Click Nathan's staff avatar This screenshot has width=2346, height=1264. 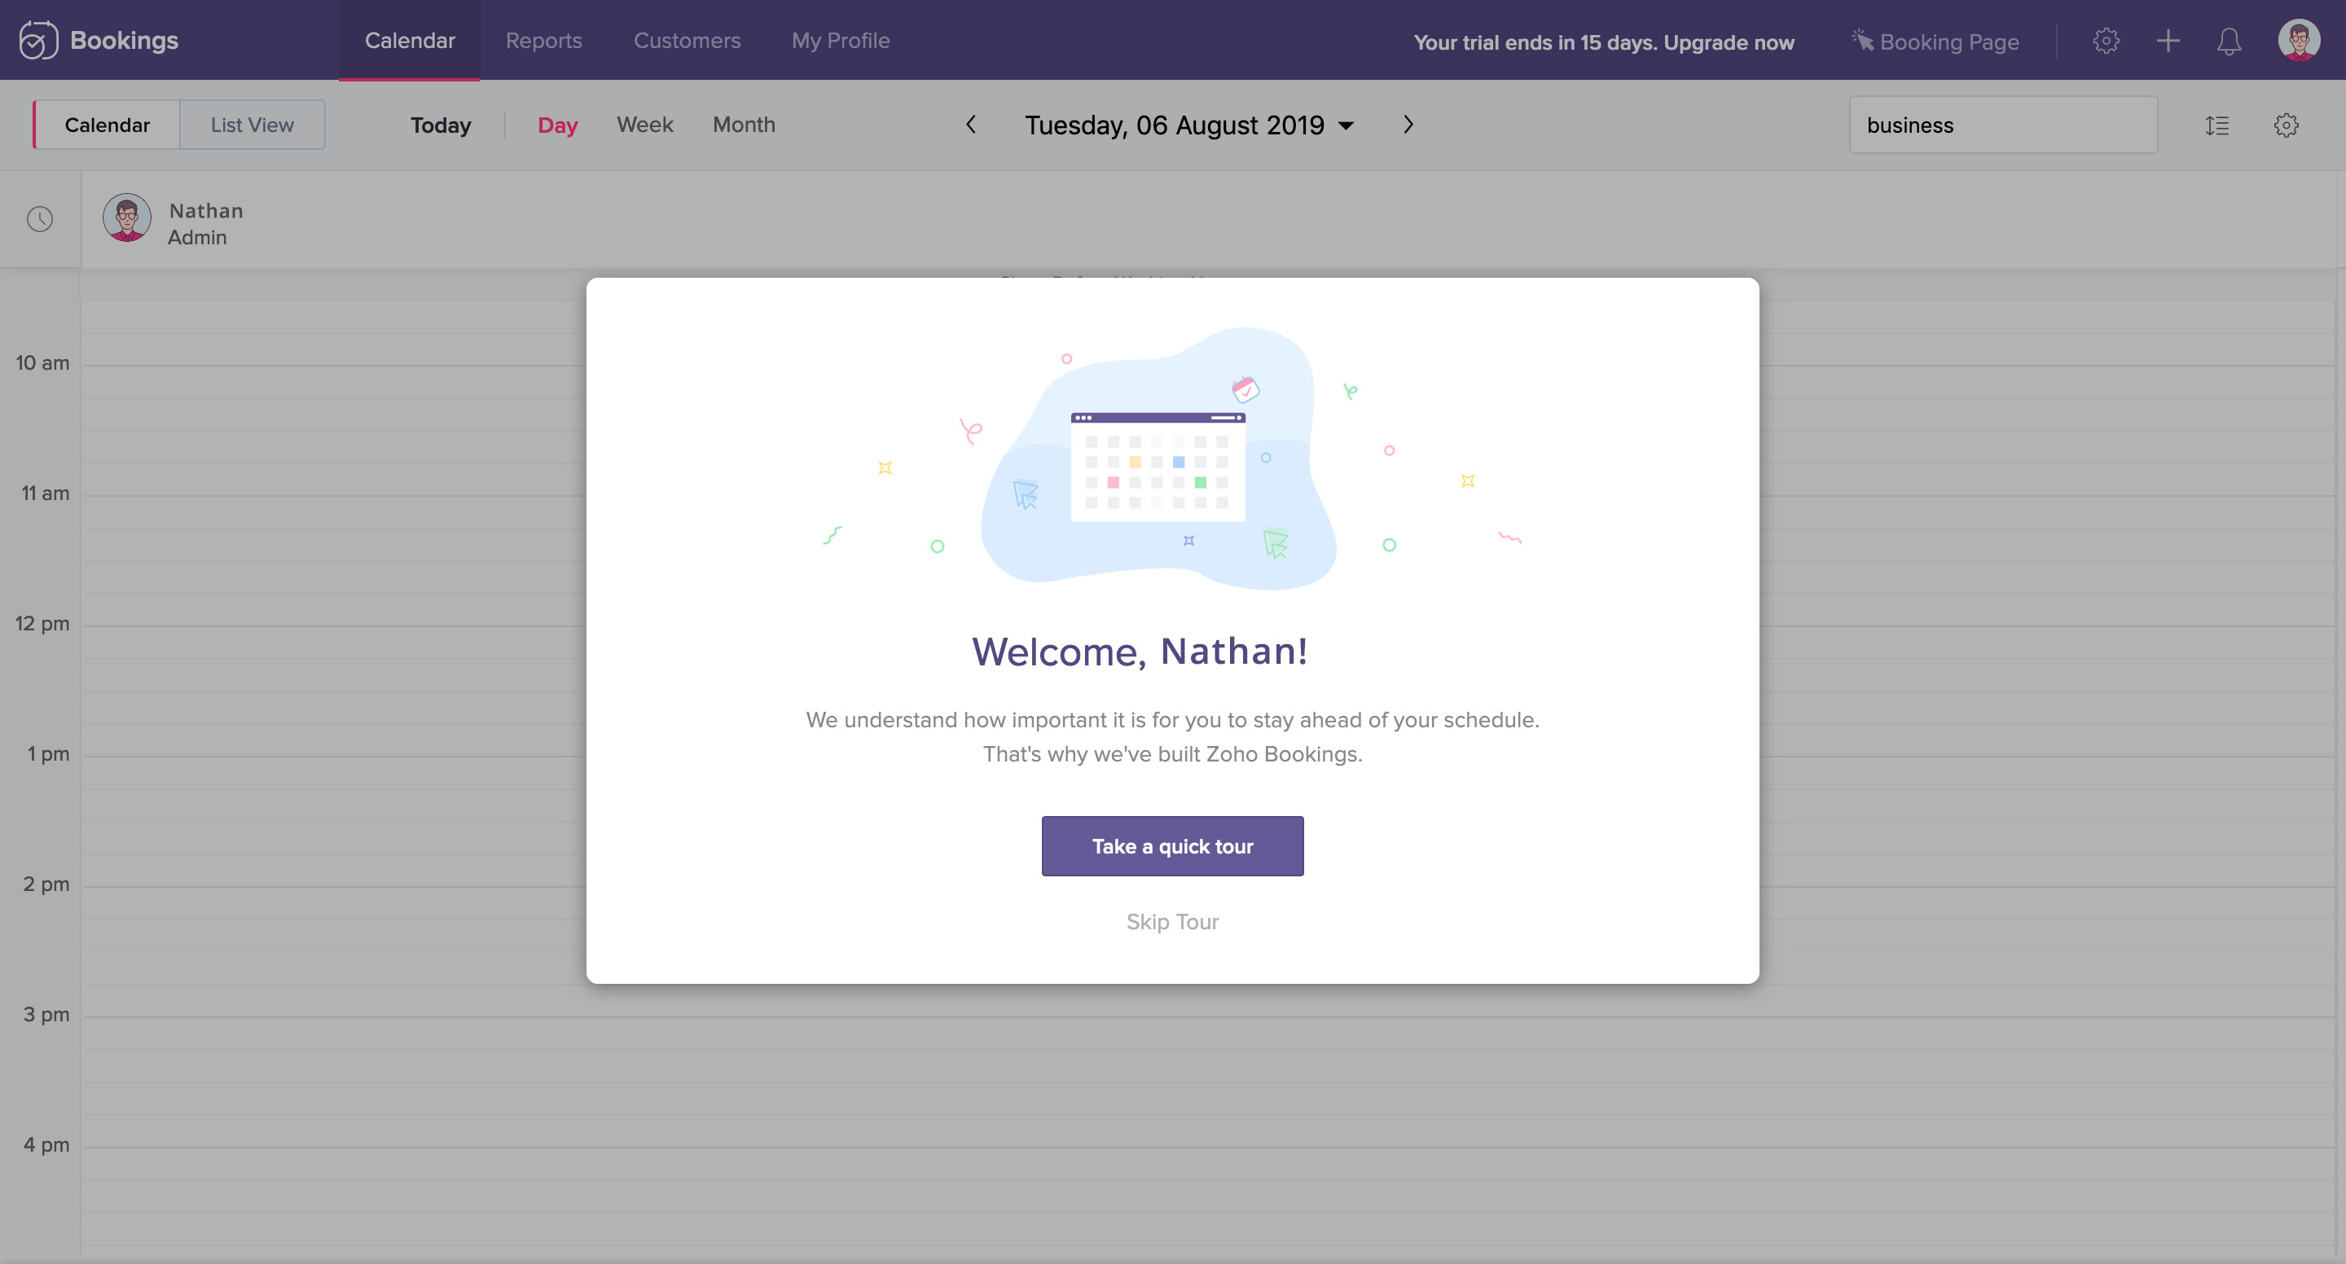(126, 217)
